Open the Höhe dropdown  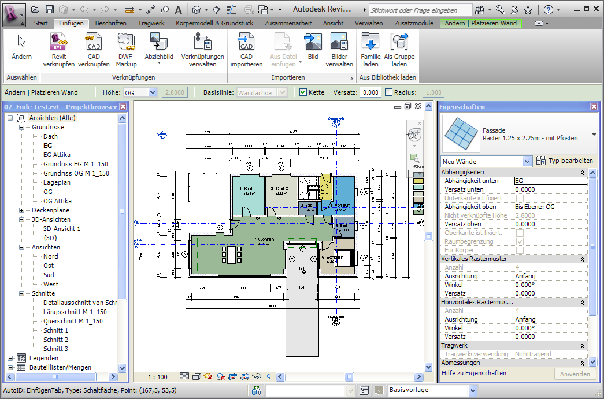click(153, 92)
